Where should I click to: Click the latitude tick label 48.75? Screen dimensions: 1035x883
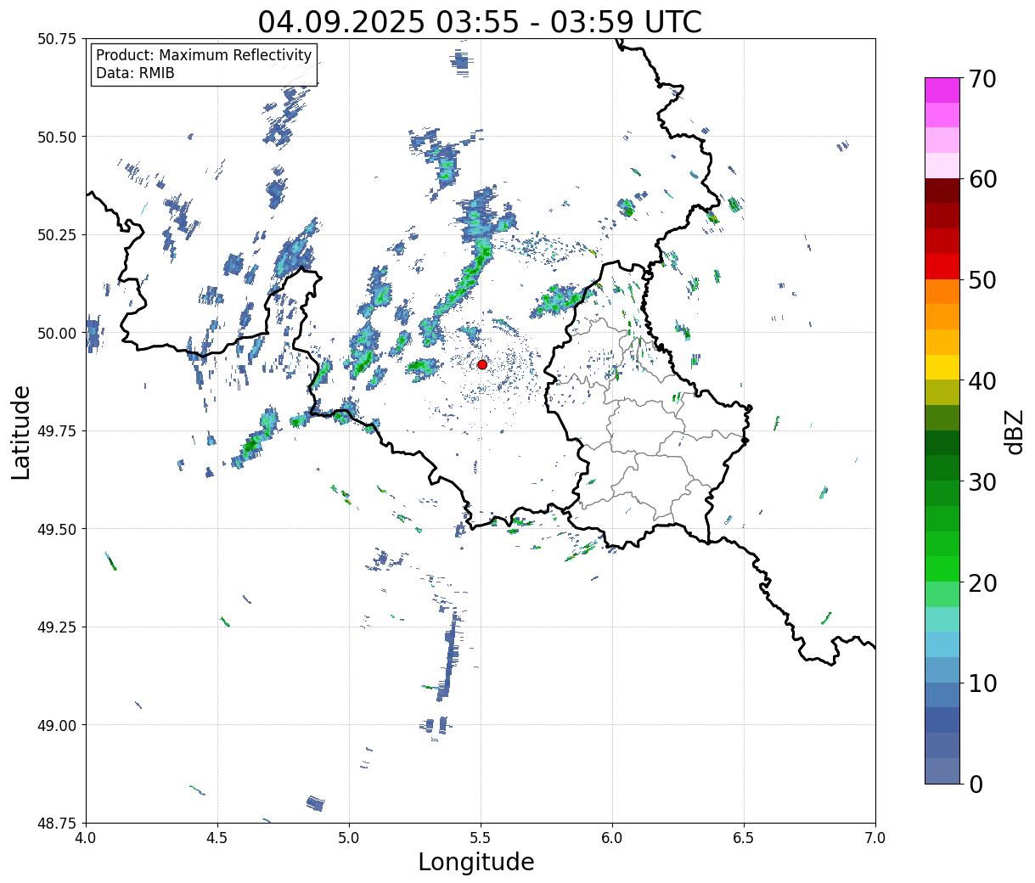[x=57, y=823]
